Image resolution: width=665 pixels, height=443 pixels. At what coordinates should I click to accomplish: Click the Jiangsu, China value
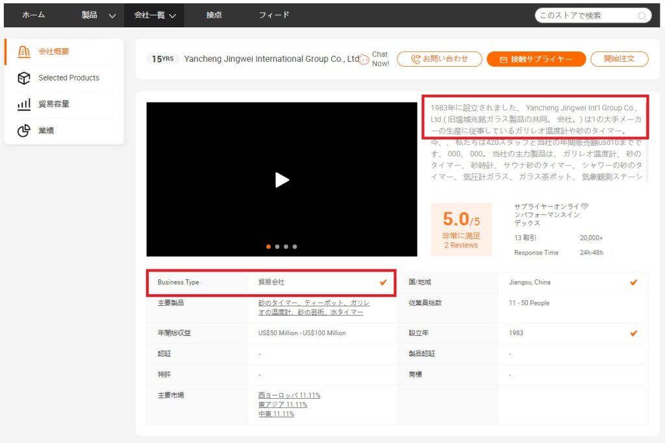530,282
